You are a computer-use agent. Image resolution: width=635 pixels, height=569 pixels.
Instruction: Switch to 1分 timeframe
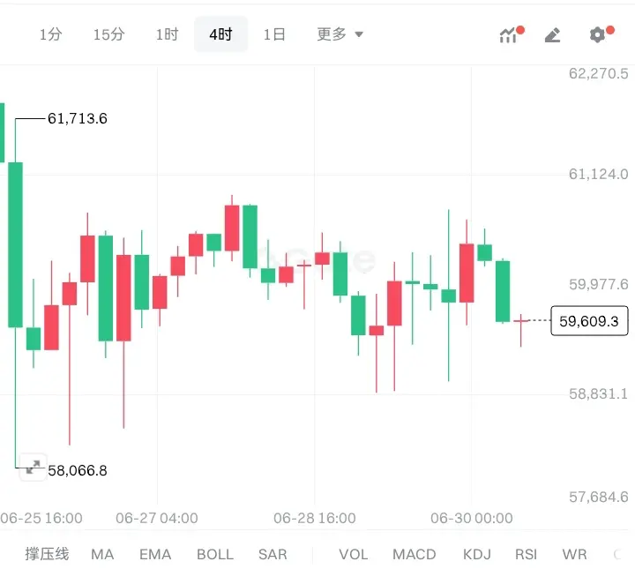pos(50,34)
